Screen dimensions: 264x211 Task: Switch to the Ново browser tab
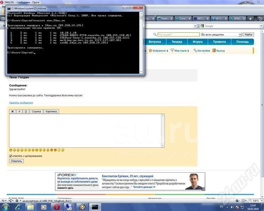click(165, 19)
